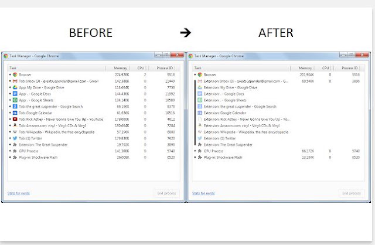Click the Google Calendar icon in BEFORE window
The image size is (375, 245).
pos(15,113)
